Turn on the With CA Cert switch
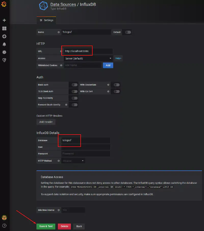This screenshot has height=231, width=204. point(117,91)
